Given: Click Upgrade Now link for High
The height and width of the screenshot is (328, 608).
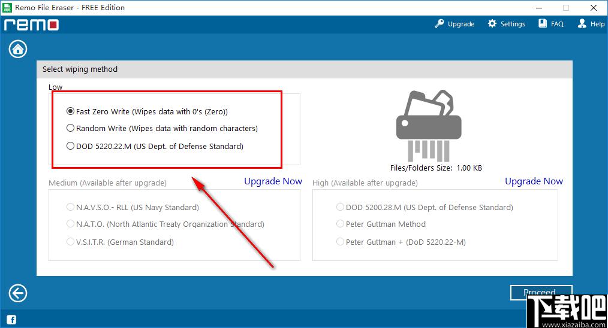Looking at the screenshot, I should pyautogui.click(x=534, y=181).
